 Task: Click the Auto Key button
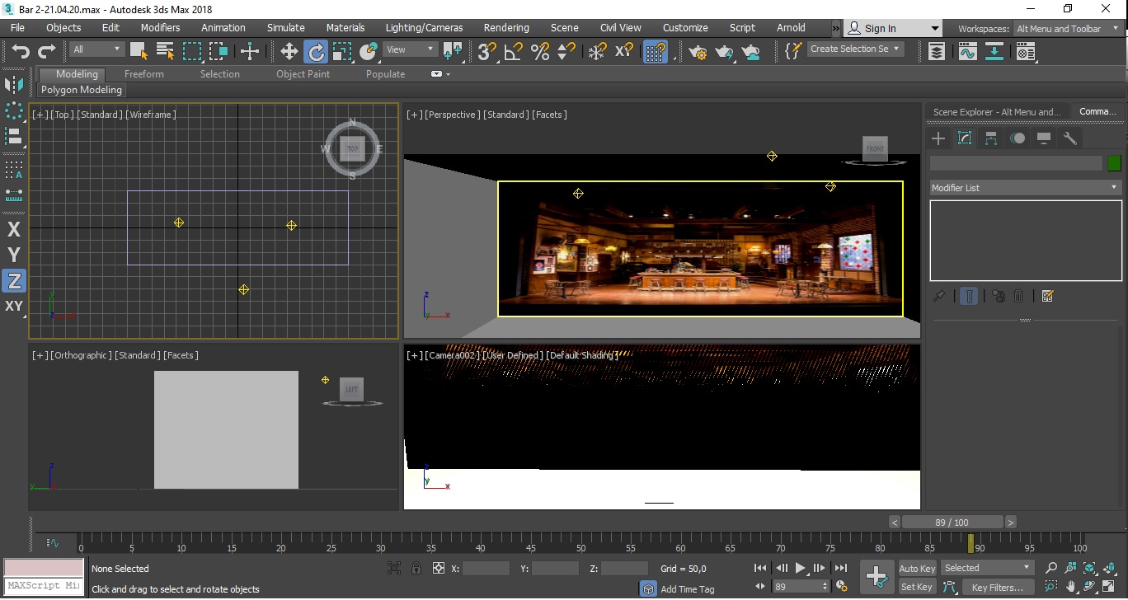click(x=917, y=569)
